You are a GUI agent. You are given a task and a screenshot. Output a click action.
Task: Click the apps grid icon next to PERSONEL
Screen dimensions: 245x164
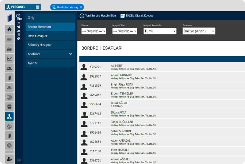[x=38, y=7]
